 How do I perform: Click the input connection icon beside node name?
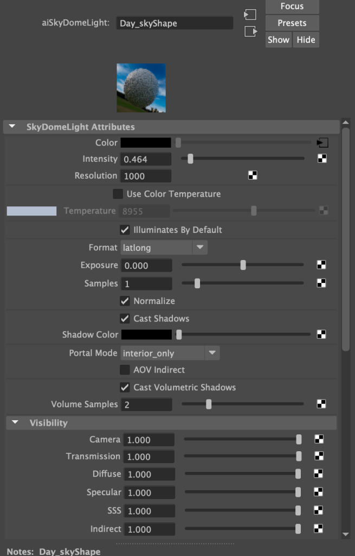click(250, 15)
